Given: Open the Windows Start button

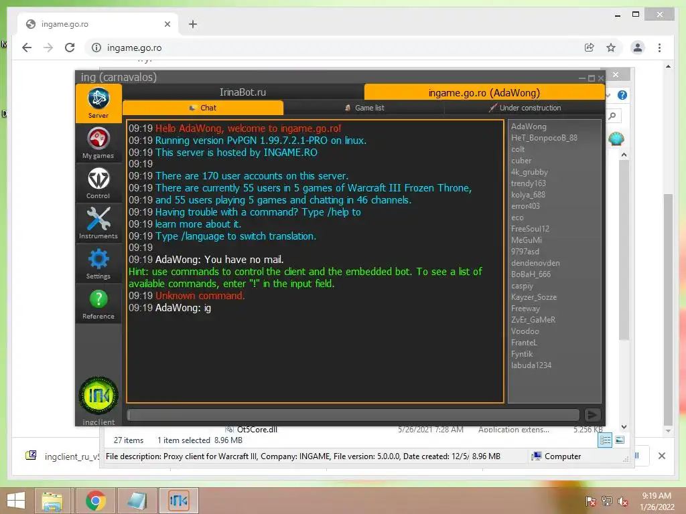Looking at the screenshot, I should pyautogui.click(x=16, y=501).
